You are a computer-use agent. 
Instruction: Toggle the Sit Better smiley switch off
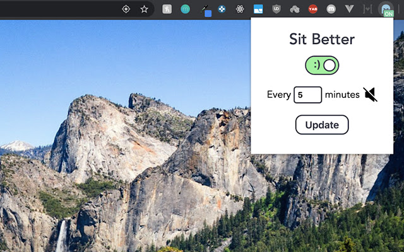[322, 65]
